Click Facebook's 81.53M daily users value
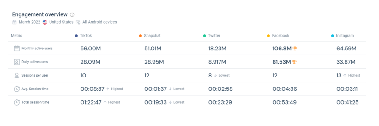The width and height of the screenshot is (379, 126). 281,62
